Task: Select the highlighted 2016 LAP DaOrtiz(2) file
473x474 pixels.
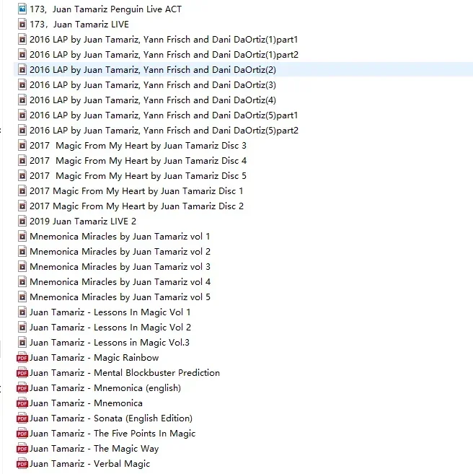Action: (x=243, y=69)
